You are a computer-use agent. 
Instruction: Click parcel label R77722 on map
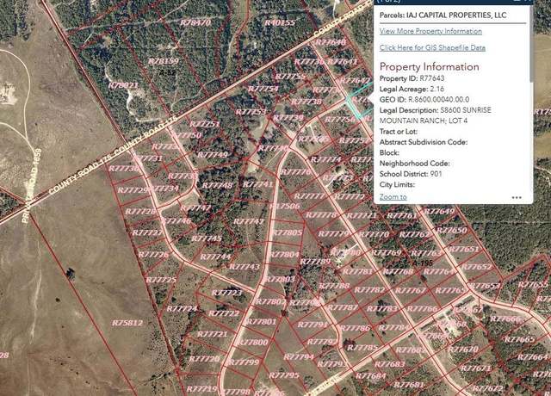point(224,313)
